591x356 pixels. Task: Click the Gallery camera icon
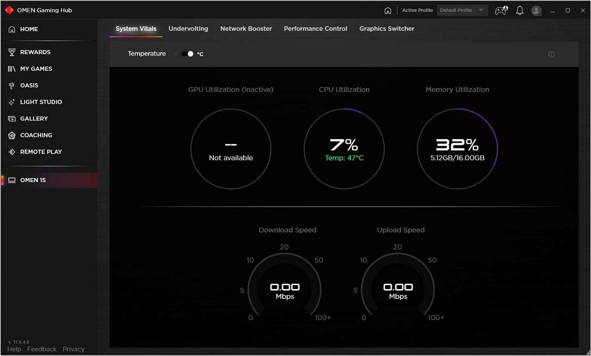[12, 119]
